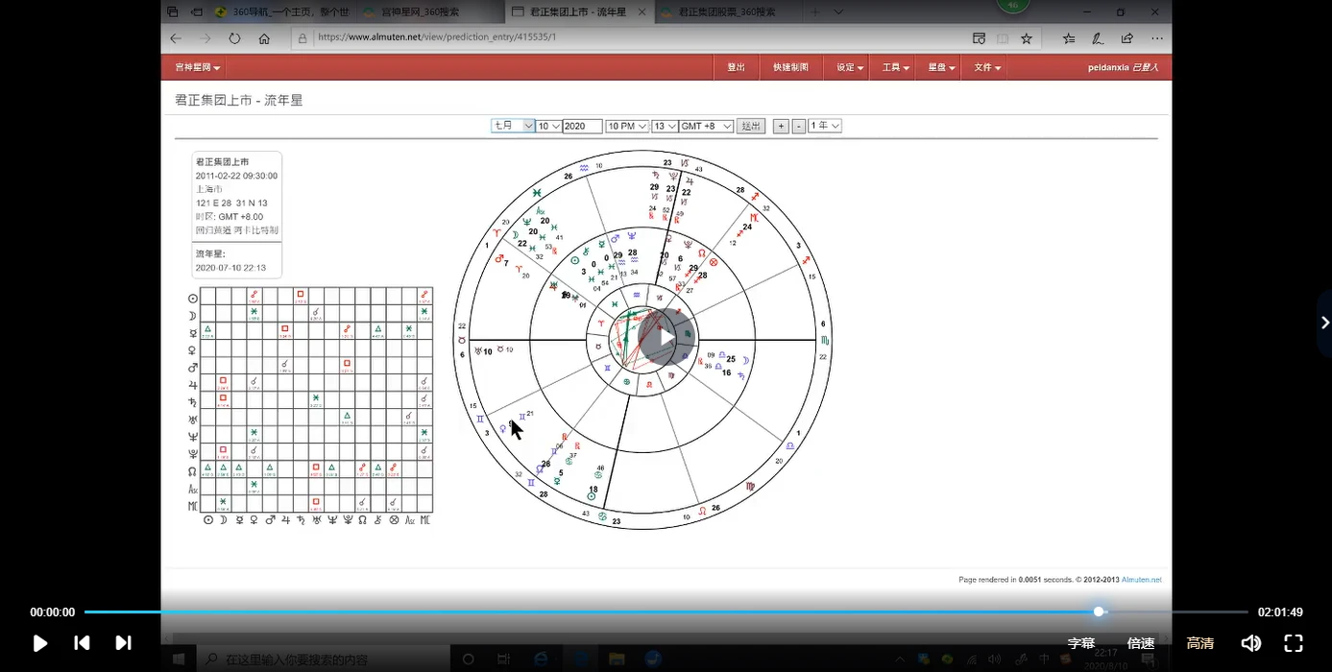
Task: Open a new browser tab with the plus
Action: point(816,12)
